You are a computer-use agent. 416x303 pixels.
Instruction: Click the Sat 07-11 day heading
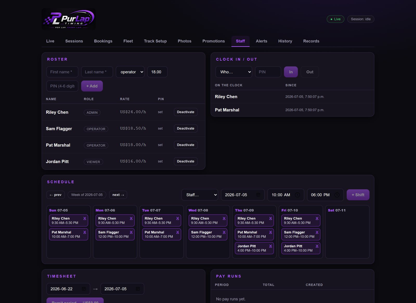[x=337, y=210]
